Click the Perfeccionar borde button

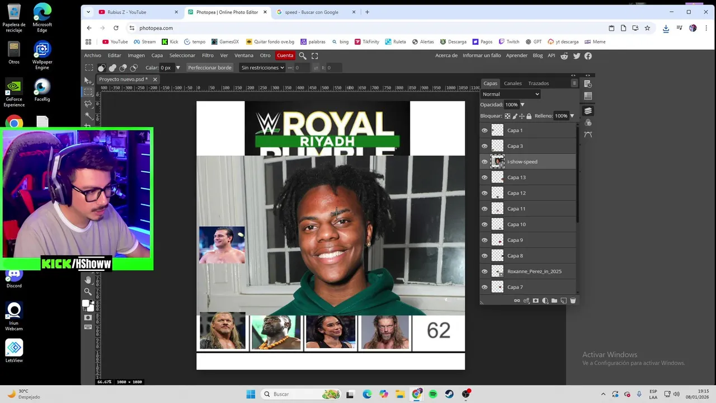click(210, 68)
